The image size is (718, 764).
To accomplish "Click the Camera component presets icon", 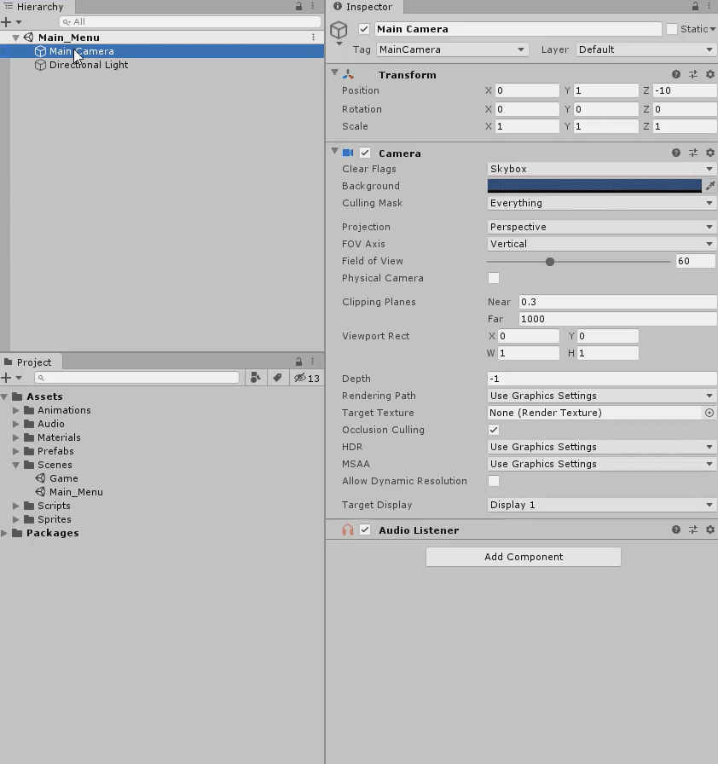I will point(693,153).
